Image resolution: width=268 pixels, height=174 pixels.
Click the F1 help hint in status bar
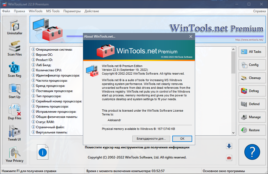tap(29, 171)
